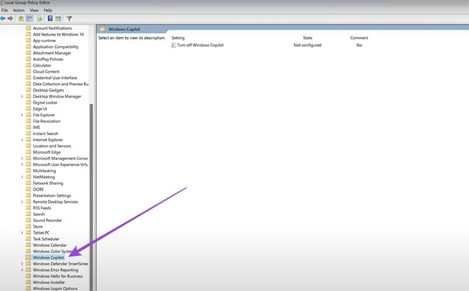Click the Back arrow in the toolbar
469x291 pixels.
(4, 19)
